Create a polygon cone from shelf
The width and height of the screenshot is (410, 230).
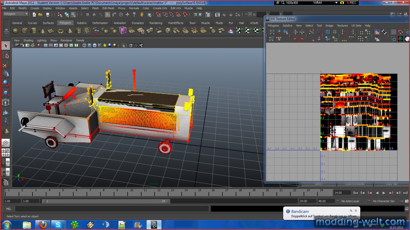42,31
